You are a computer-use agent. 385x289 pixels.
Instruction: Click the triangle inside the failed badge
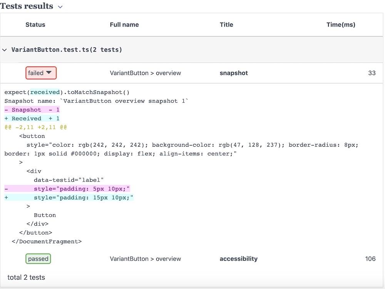(x=49, y=72)
